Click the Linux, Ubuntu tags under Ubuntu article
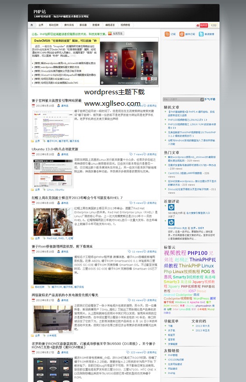 (55, 189)
